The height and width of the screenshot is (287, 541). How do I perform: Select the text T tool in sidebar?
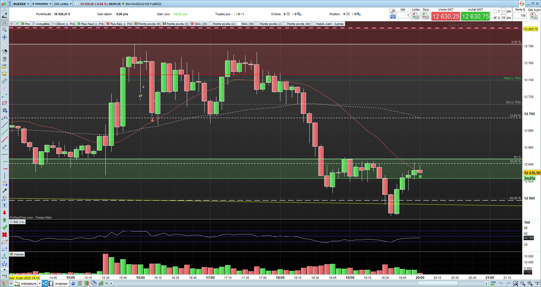pyautogui.click(x=5, y=205)
